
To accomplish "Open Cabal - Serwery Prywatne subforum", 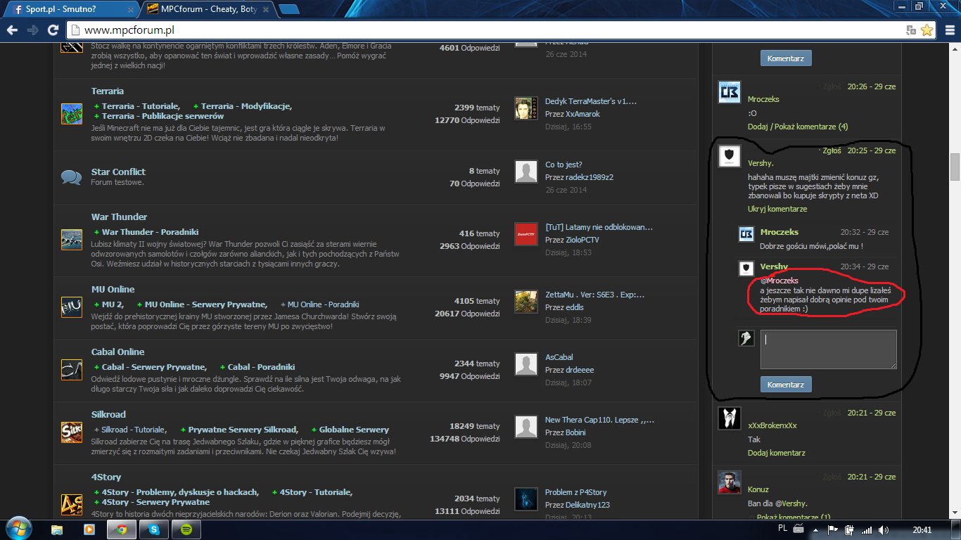I will pyautogui.click(x=154, y=367).
